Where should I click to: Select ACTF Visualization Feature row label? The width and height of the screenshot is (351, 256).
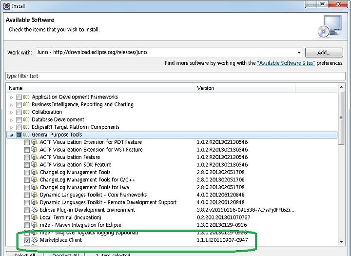(x=70, y=157)
